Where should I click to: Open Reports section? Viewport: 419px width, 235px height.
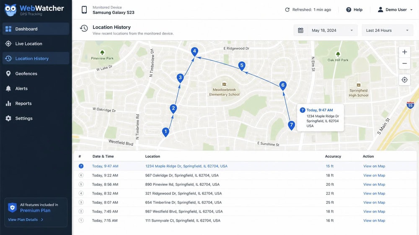pyautogui.click(x=36, y=103)
